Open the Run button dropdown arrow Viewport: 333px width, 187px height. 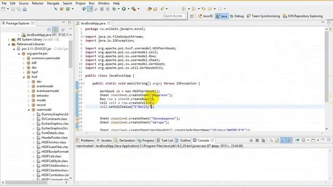129,9
